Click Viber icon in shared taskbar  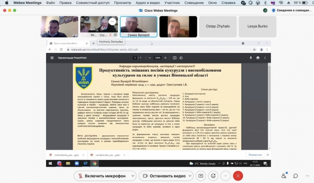pyautogui.click(x=59, y=163)
